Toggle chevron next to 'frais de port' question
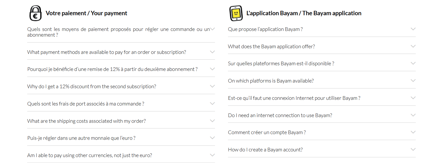Screen dimensions: 430x163 coord(212,103)
